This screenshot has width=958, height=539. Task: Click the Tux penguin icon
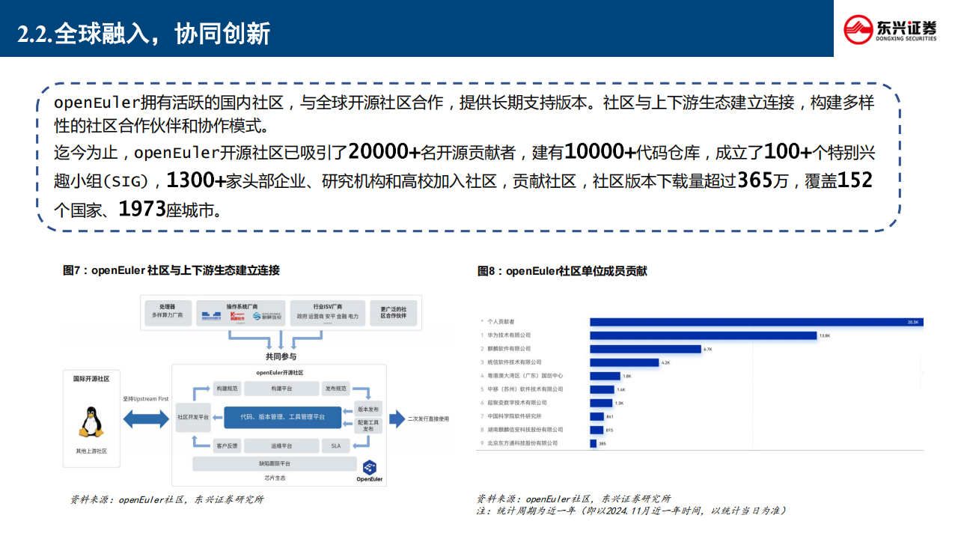pos(91,422)
